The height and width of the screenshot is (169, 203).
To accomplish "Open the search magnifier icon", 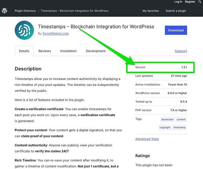I will (200, 2).
